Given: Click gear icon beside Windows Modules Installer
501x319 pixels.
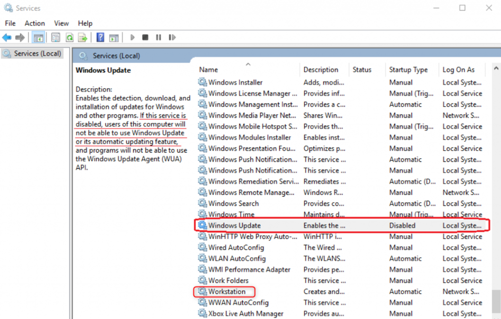Looking at the screenshot, I should pos(202,137).
